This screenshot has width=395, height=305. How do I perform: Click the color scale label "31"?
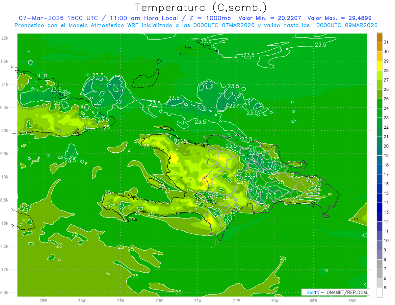click(386, 42)
